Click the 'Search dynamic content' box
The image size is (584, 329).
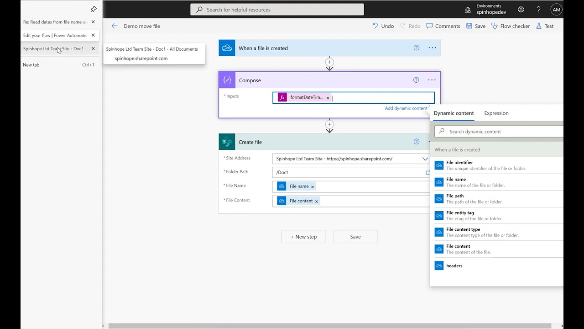coord(499,132)
